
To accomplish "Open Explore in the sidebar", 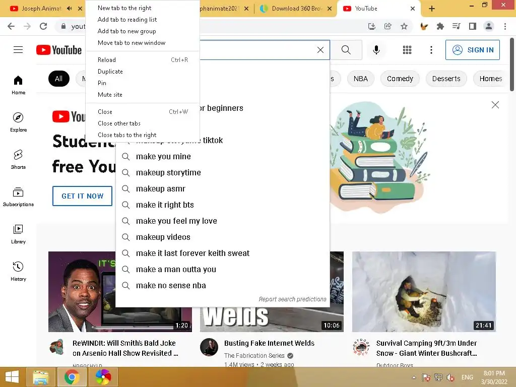I will 19,122.
